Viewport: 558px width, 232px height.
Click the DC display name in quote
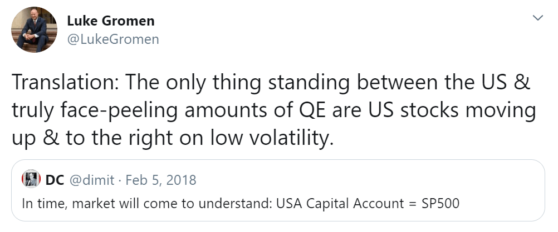click(54, 180)
